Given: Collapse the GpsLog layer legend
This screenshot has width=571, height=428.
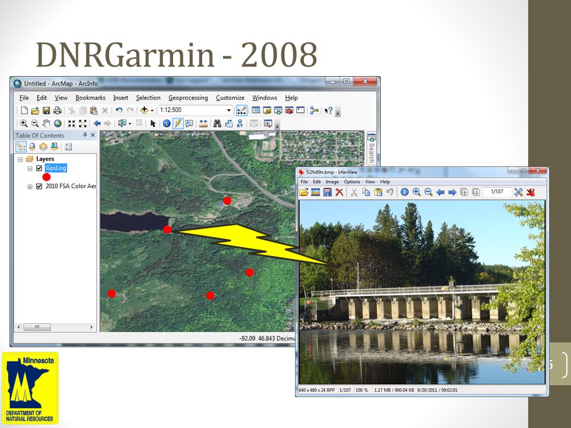Looking at the screenshot, I should (30, 168).
